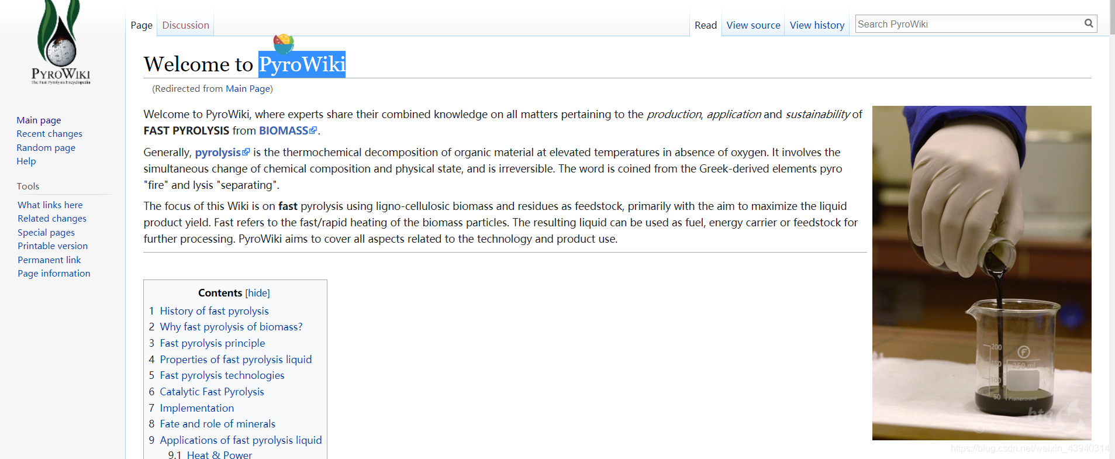Screen dimensions: 1115x459
Task: Click the PyroWiki logo
Action: [x=61, y=43]
